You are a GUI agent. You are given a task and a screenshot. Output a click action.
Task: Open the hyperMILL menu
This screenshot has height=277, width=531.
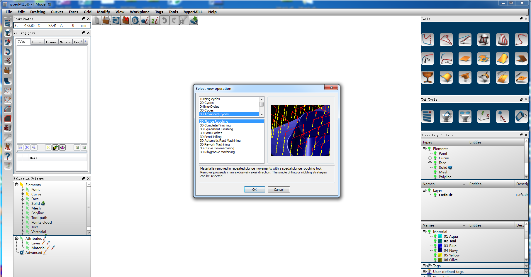[x=193, y=12]
